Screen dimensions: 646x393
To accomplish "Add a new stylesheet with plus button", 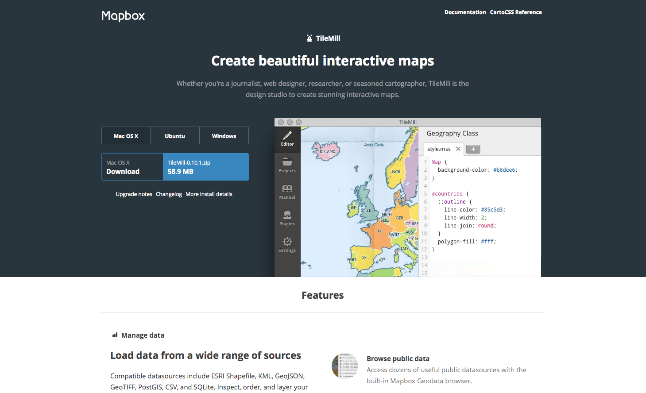I will pyautogui.click(x=473, y=149).
